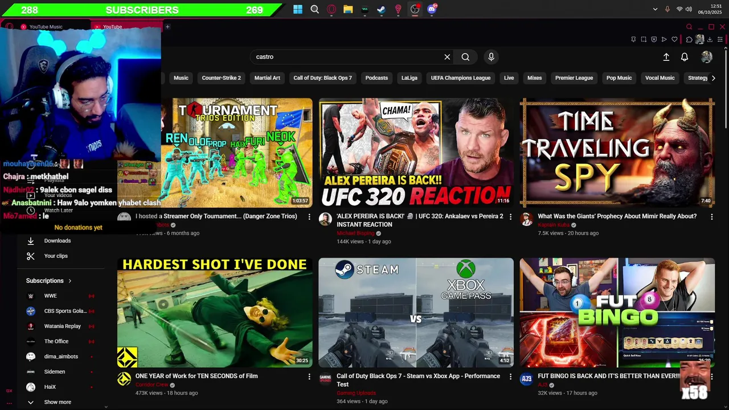This screenshot has height=410, width=729.
Task: Select the Counter-Strike 2 chip
Action: click(222, 78)
